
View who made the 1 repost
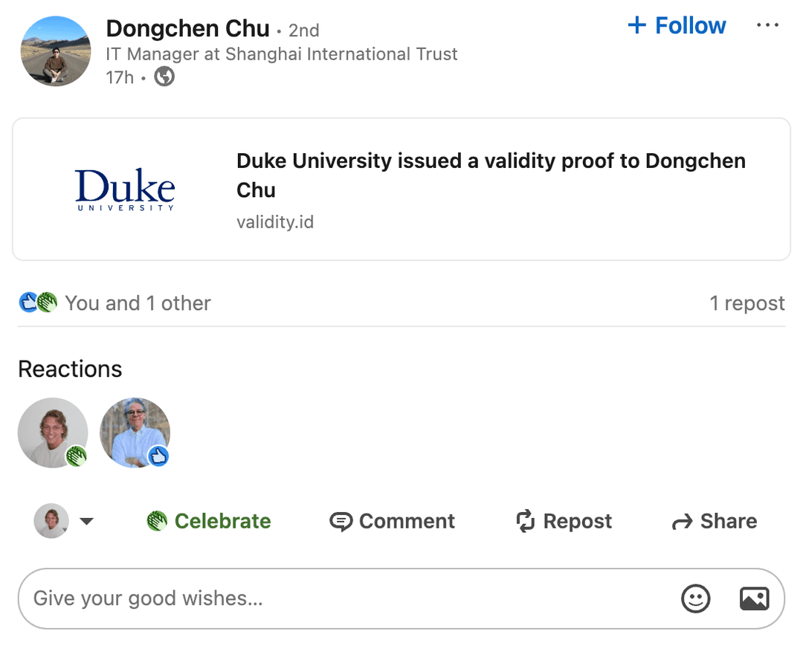[x=747, y=303]
